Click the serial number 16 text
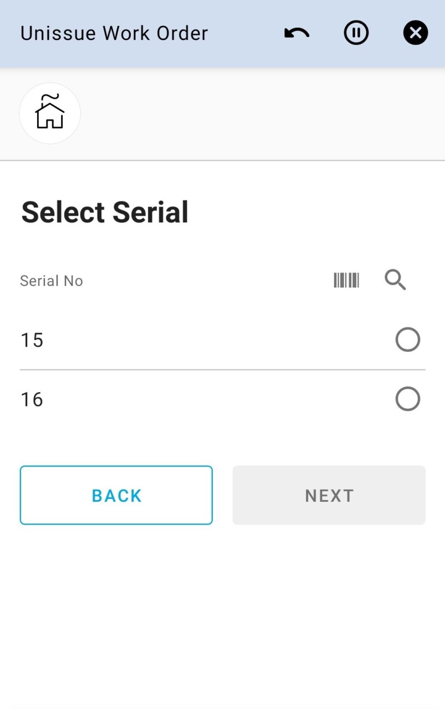Image resolution: width=445 pixels, height=709 pixels. point(32,399)
